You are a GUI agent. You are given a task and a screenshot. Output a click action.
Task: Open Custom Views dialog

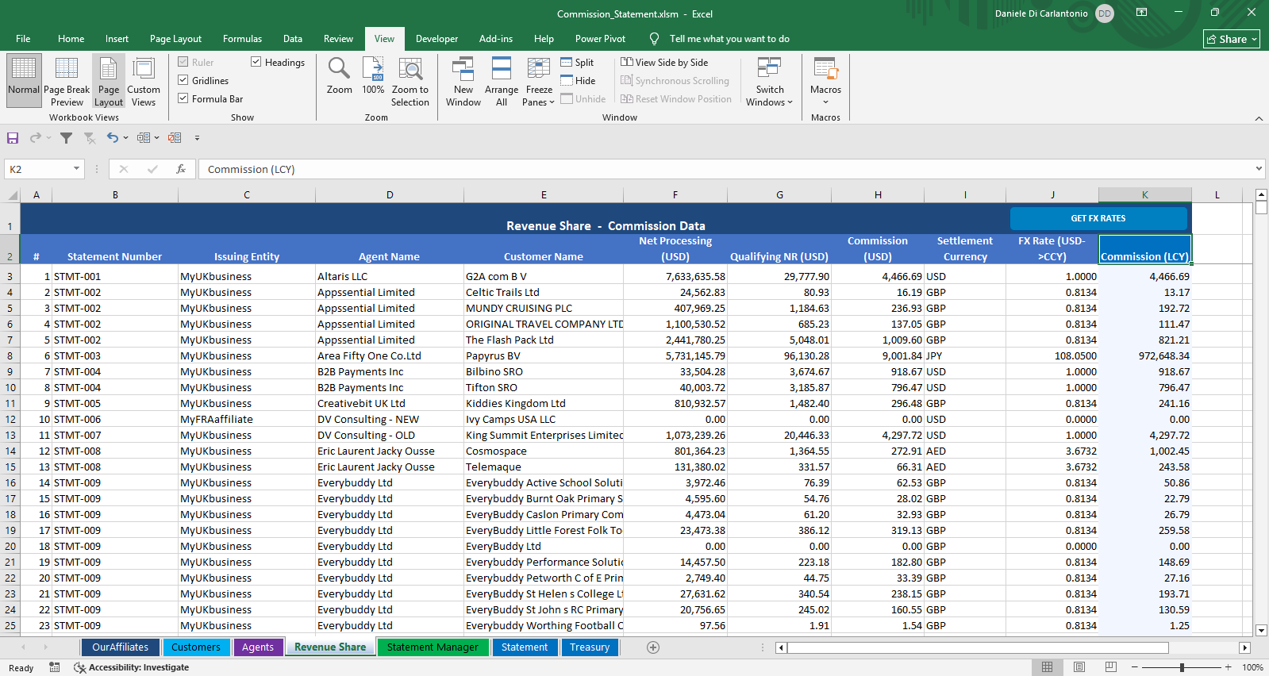coord(144,80)
